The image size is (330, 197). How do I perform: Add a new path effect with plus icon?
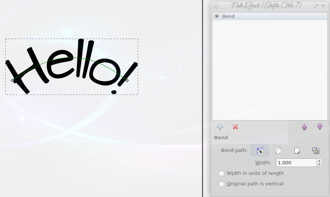[x=220, y=127]
